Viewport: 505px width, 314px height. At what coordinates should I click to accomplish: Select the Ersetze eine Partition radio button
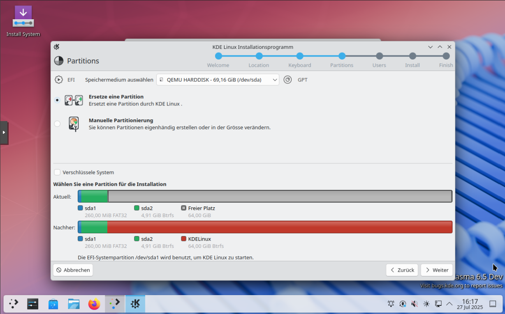(x=57, y=100)
